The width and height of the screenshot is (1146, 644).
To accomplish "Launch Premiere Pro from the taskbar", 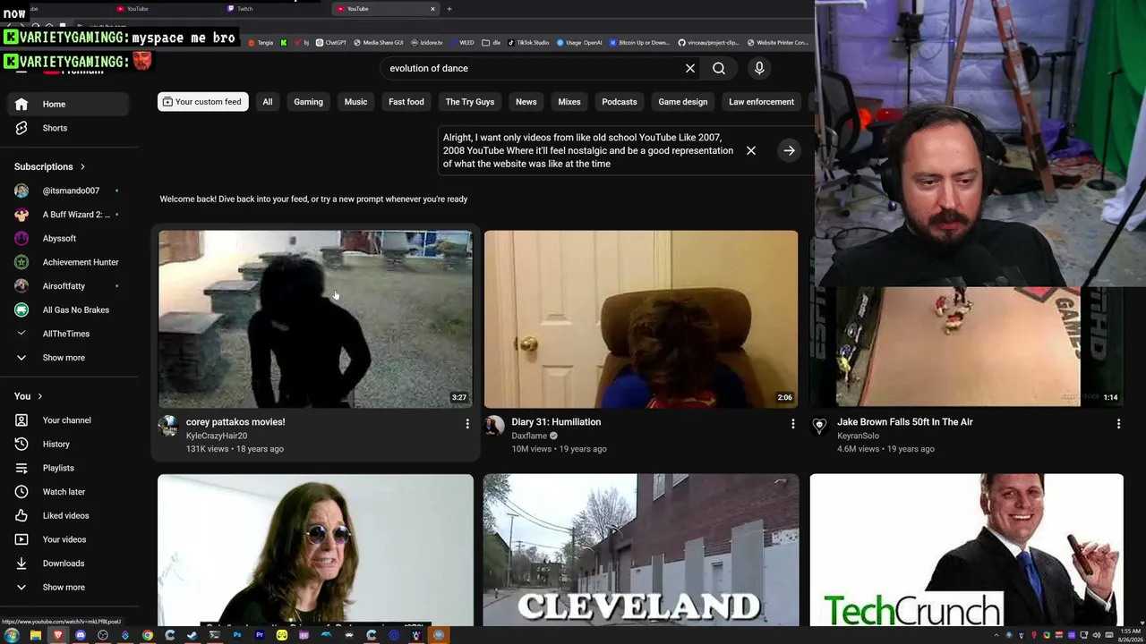I will pyautogui.click(x=260, y=635).
